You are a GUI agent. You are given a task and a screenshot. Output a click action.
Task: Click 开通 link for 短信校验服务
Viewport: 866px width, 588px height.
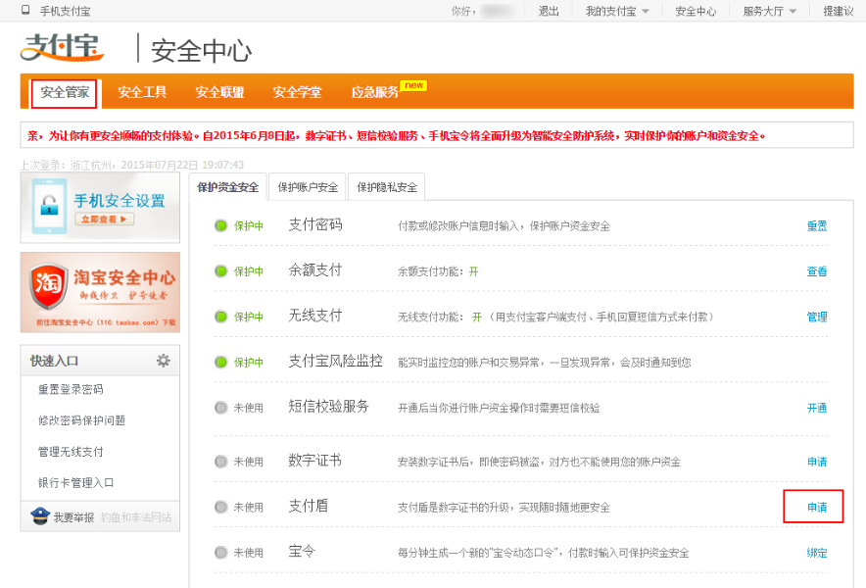(816, 408)
